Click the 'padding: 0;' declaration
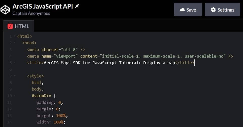243x127 pixels. (50, 102)
